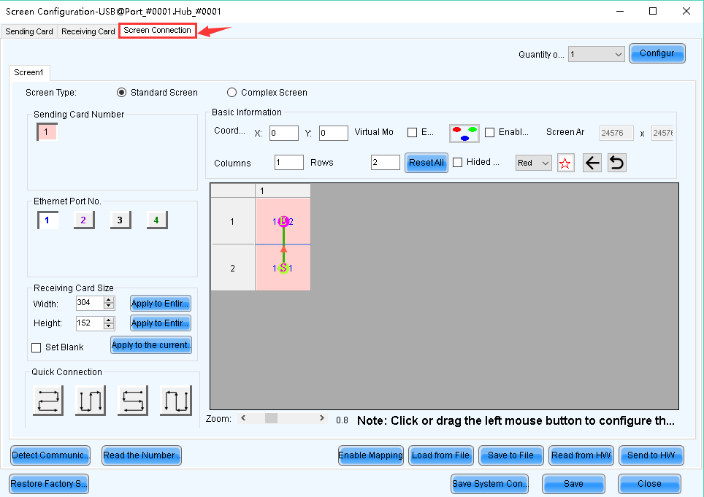Image resolution: width=704 pixels, height=497 pixels.
Task: Switch to the Receiving Card tab
Action: [88, 31]
